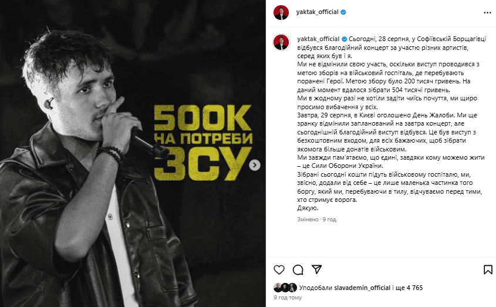The width and height of the screenshot is (496, 307).
Task: Open avatar beside the caption text
Action: pyautogui.click(x=281, y=42)
